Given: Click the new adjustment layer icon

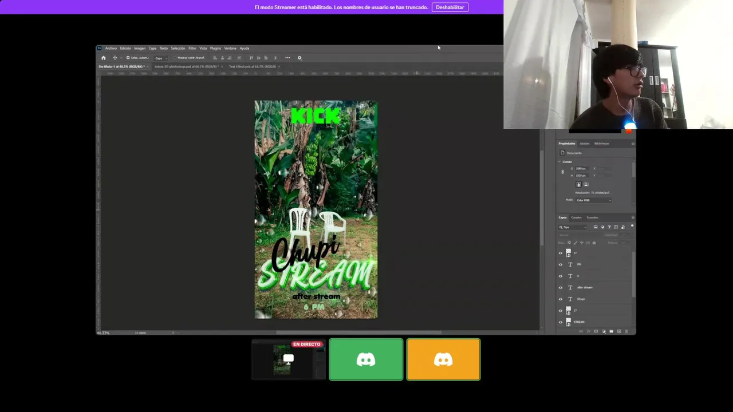Looking at the screenshot, I should [x=604, y=331].
